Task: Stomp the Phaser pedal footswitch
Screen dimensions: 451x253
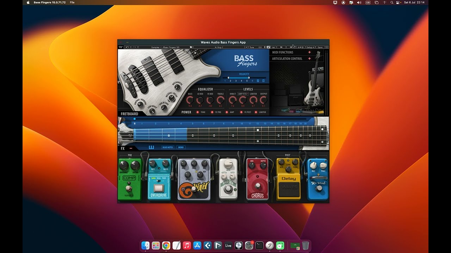Action: [x=228, y=189]
